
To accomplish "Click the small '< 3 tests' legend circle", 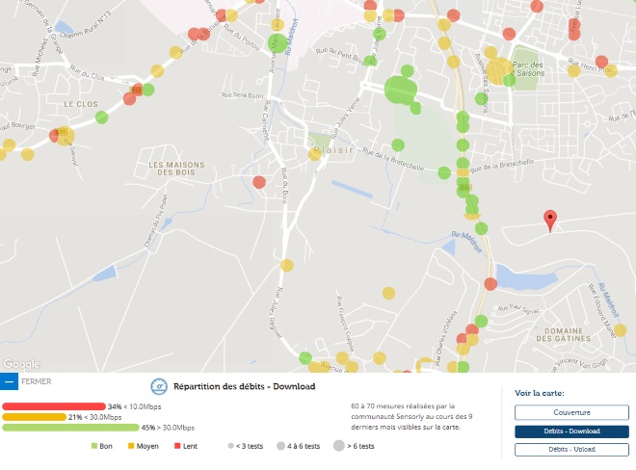I will pos(231,446).
